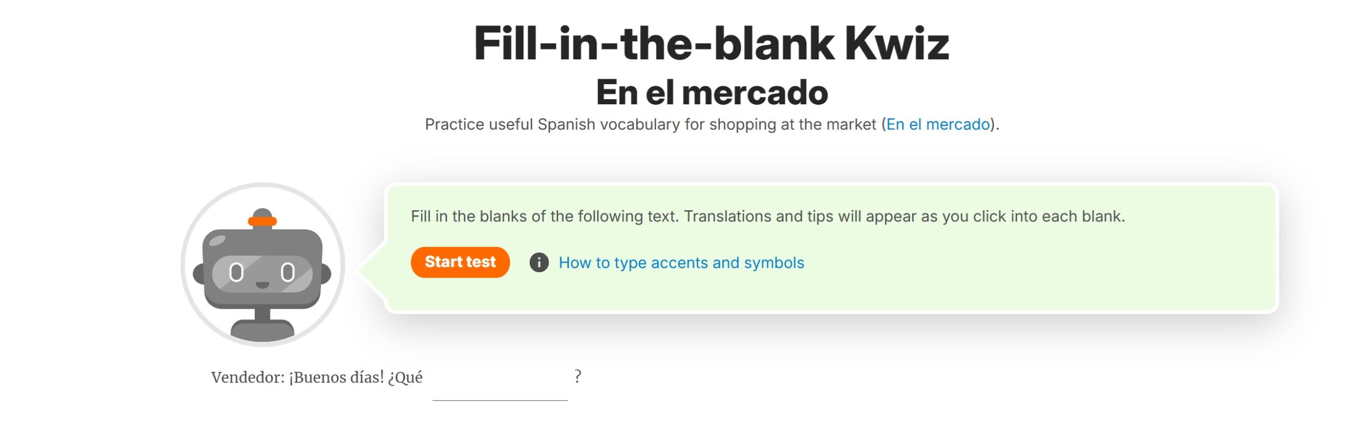Click the robot mascot's face

(x=262, y=270)
